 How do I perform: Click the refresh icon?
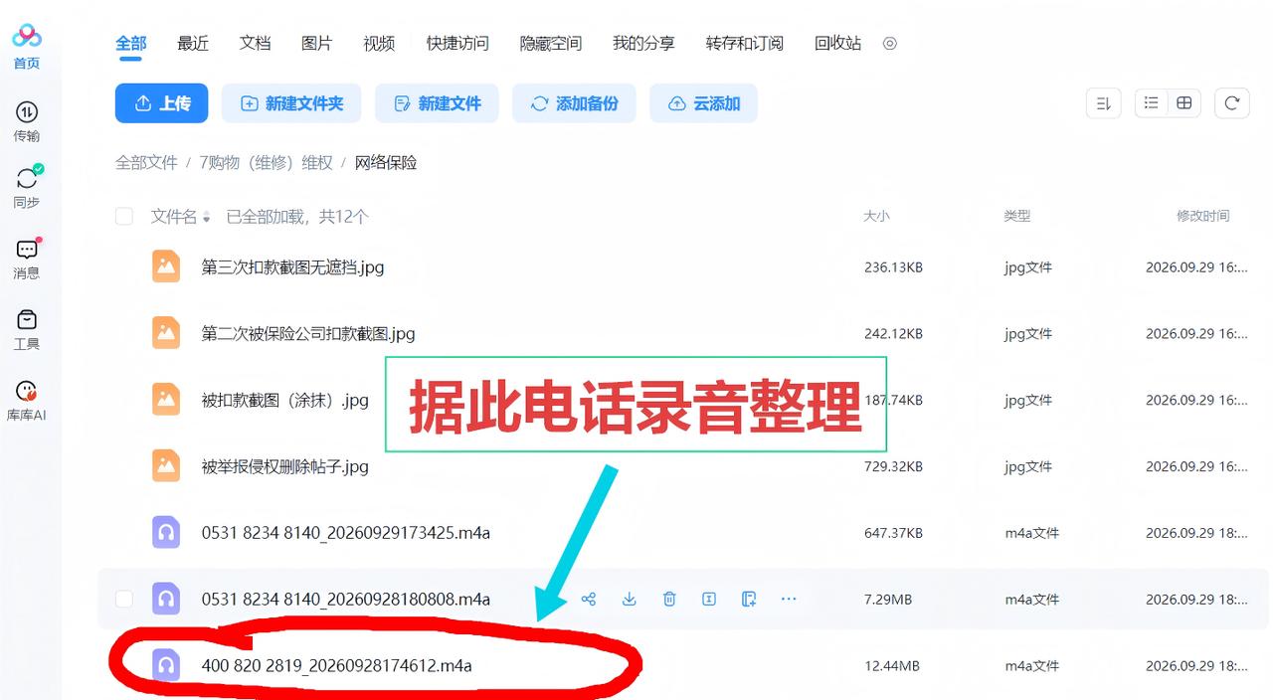point(1231,103)
